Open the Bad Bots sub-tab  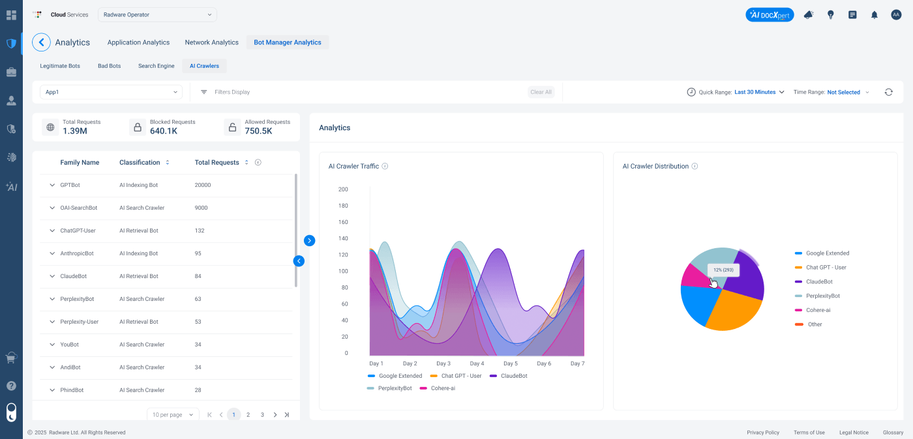[110, 66]
